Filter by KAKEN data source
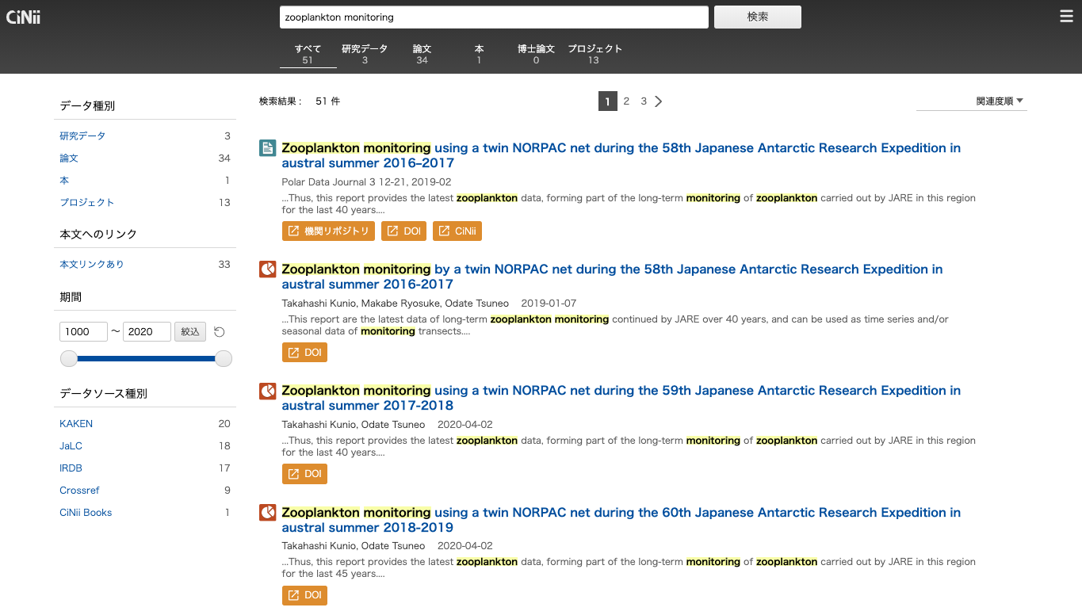 (x=76, y=424)
